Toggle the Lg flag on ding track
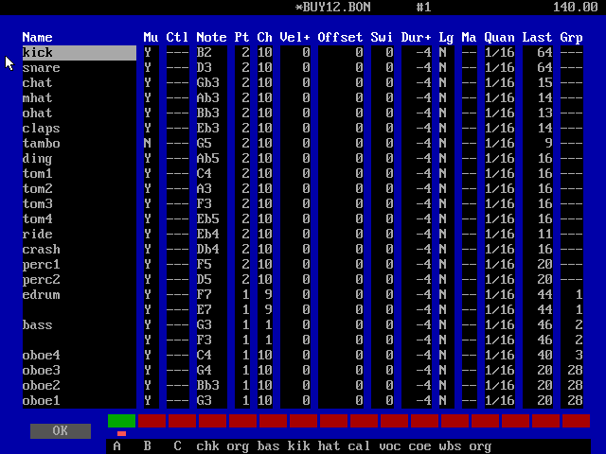This screenshot has width=606, height=454. point(446,158)
